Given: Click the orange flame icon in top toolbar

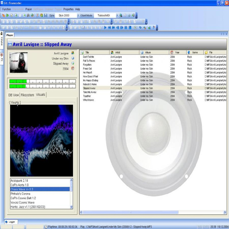Looking at the screenshot, I should [x=3, y=15].
